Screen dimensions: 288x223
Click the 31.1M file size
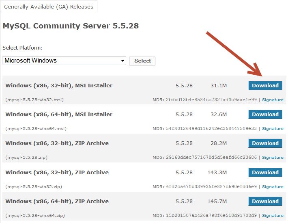219,86
